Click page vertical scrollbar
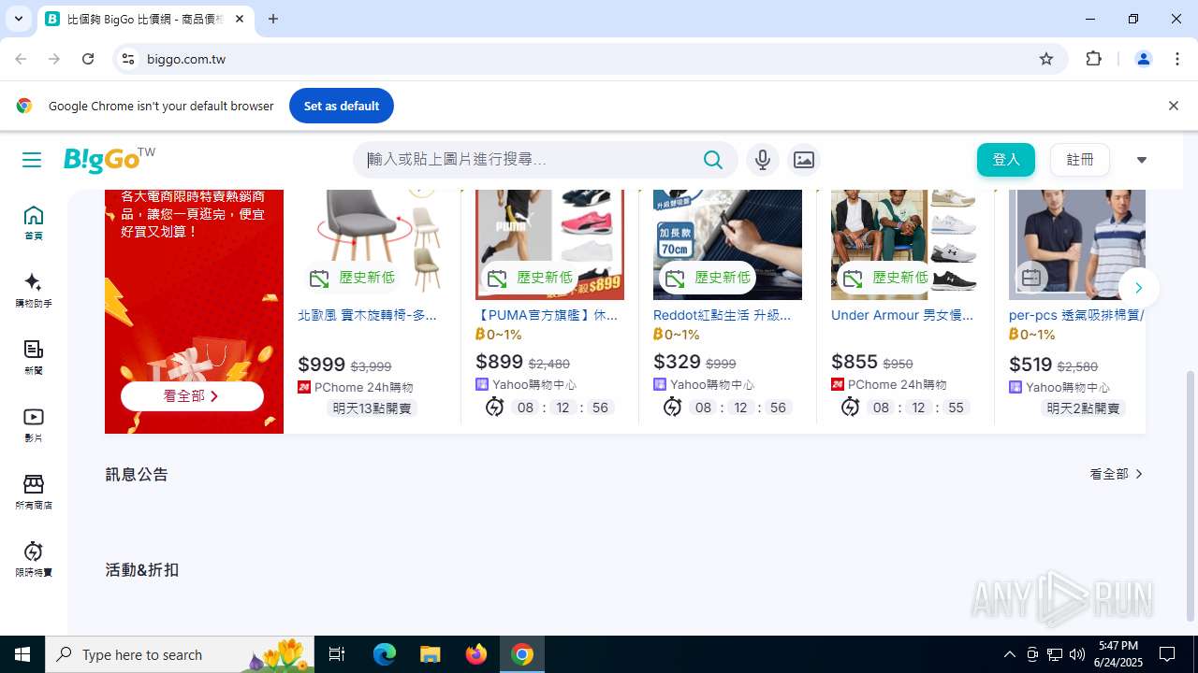Viewport: 1198px width, 673px height. [x=1191, y=495]
